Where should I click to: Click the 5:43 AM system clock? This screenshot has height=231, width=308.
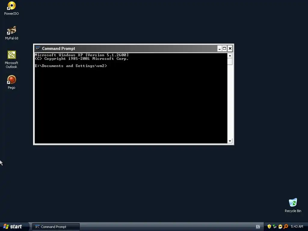point(297,226)
